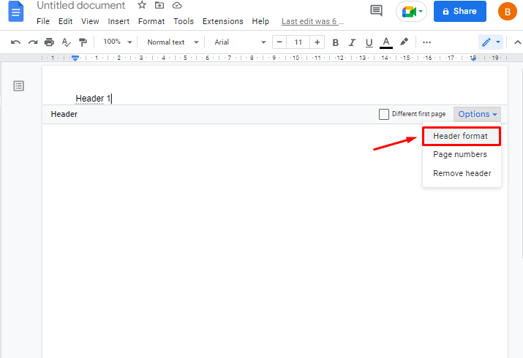
Task: Open the Format menu
Action: [x=151, y=21]
